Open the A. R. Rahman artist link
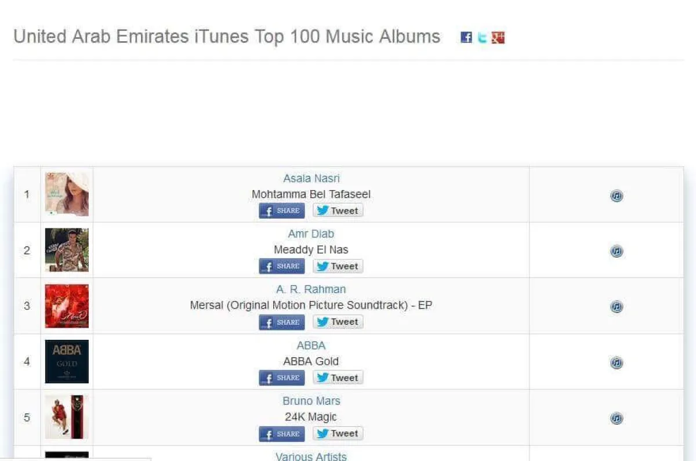This screenshot has height=461, width=696. pos(311,289)
